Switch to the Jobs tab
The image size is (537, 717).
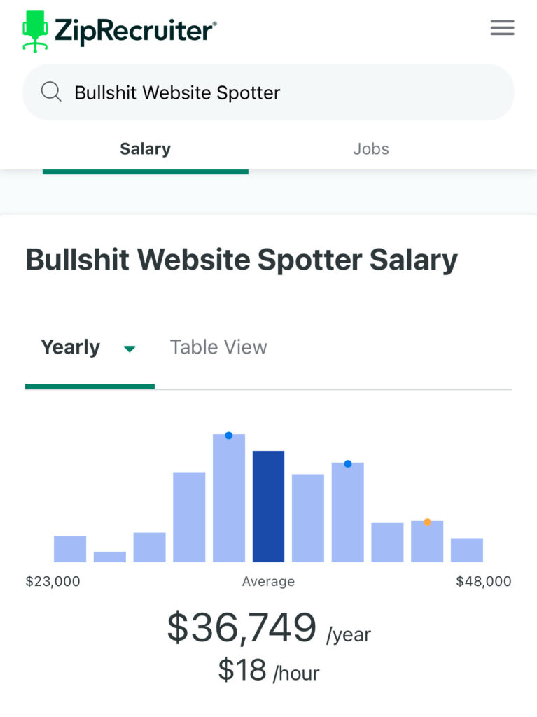370,149
